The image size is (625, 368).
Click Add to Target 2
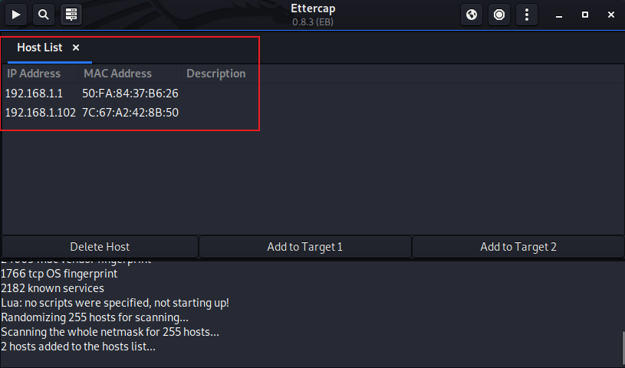pyautogui.click(x=518, y=247)
